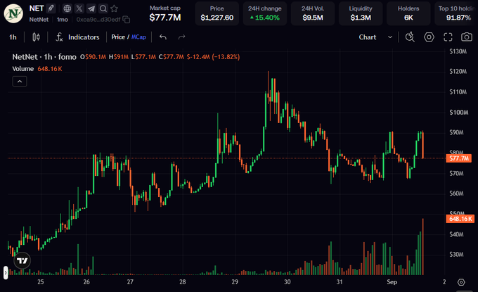This screenshot has width=478, height=292.
Task: Click the NetNet · 1h · fomo legend title
Action: (44, 57)
